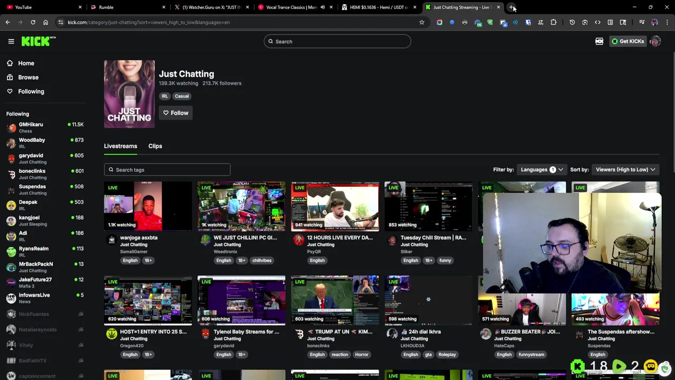
Task: Open the Languages filter dropdown
Action: point(542,169)
